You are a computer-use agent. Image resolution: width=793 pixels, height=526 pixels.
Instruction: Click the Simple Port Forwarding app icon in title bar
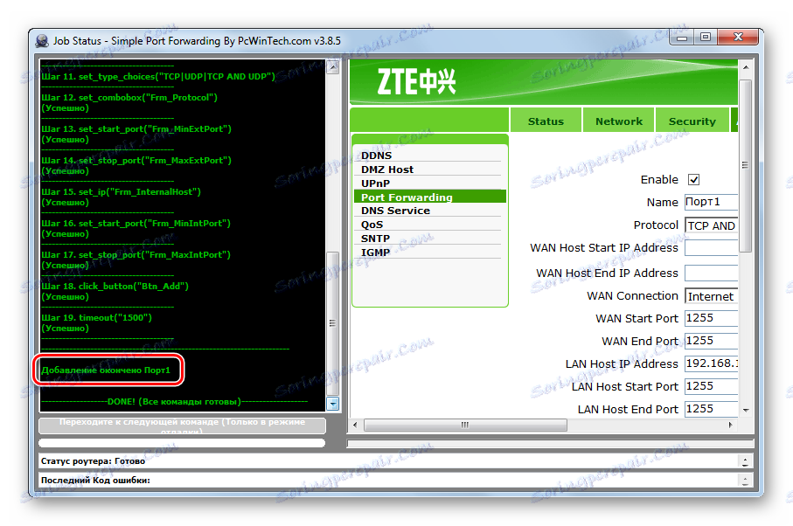click(x=42, y=41)
